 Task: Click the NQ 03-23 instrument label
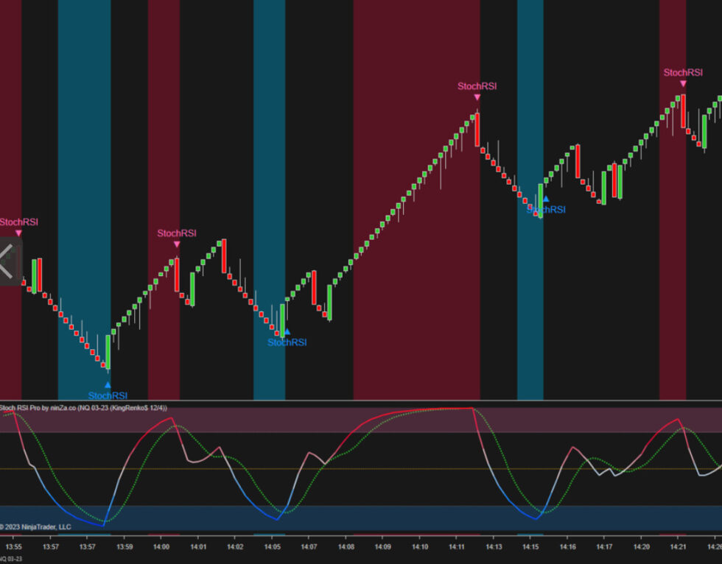click(10, 560)
